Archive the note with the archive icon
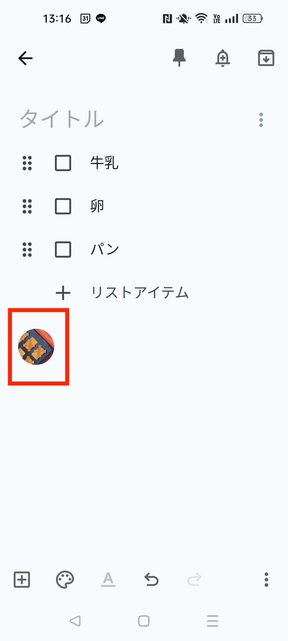Screen dimensions: 288x641 click(x=266, y=58)
